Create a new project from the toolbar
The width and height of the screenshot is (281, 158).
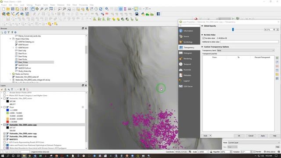[4, 9]
